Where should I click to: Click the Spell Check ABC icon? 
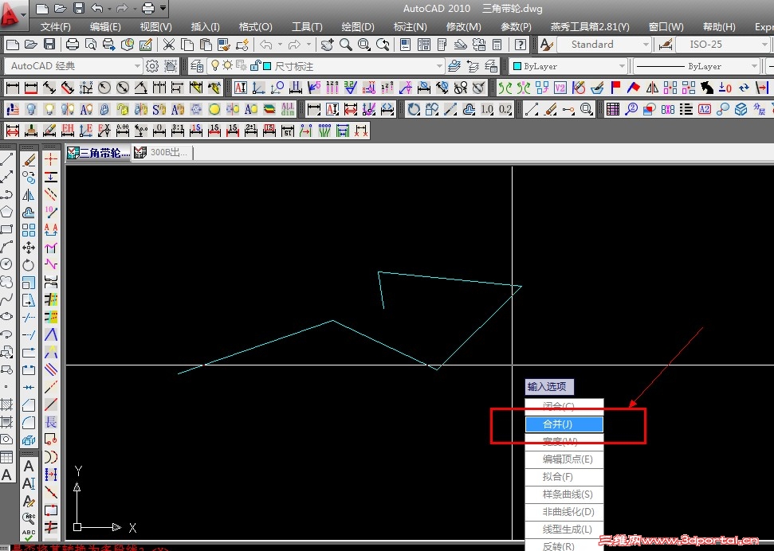[x=29, y=534]
